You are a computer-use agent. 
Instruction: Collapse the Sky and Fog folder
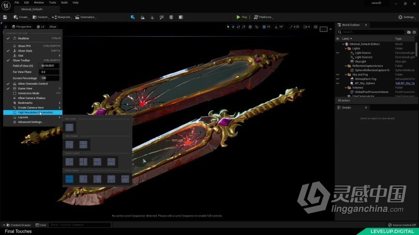346,75
